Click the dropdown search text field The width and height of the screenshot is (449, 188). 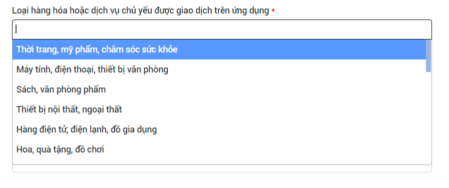pos(222,29)
